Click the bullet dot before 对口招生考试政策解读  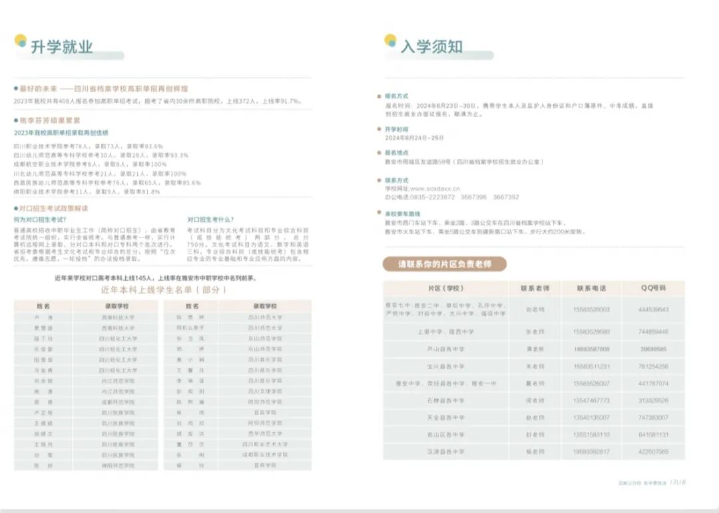tap(16, 208)
